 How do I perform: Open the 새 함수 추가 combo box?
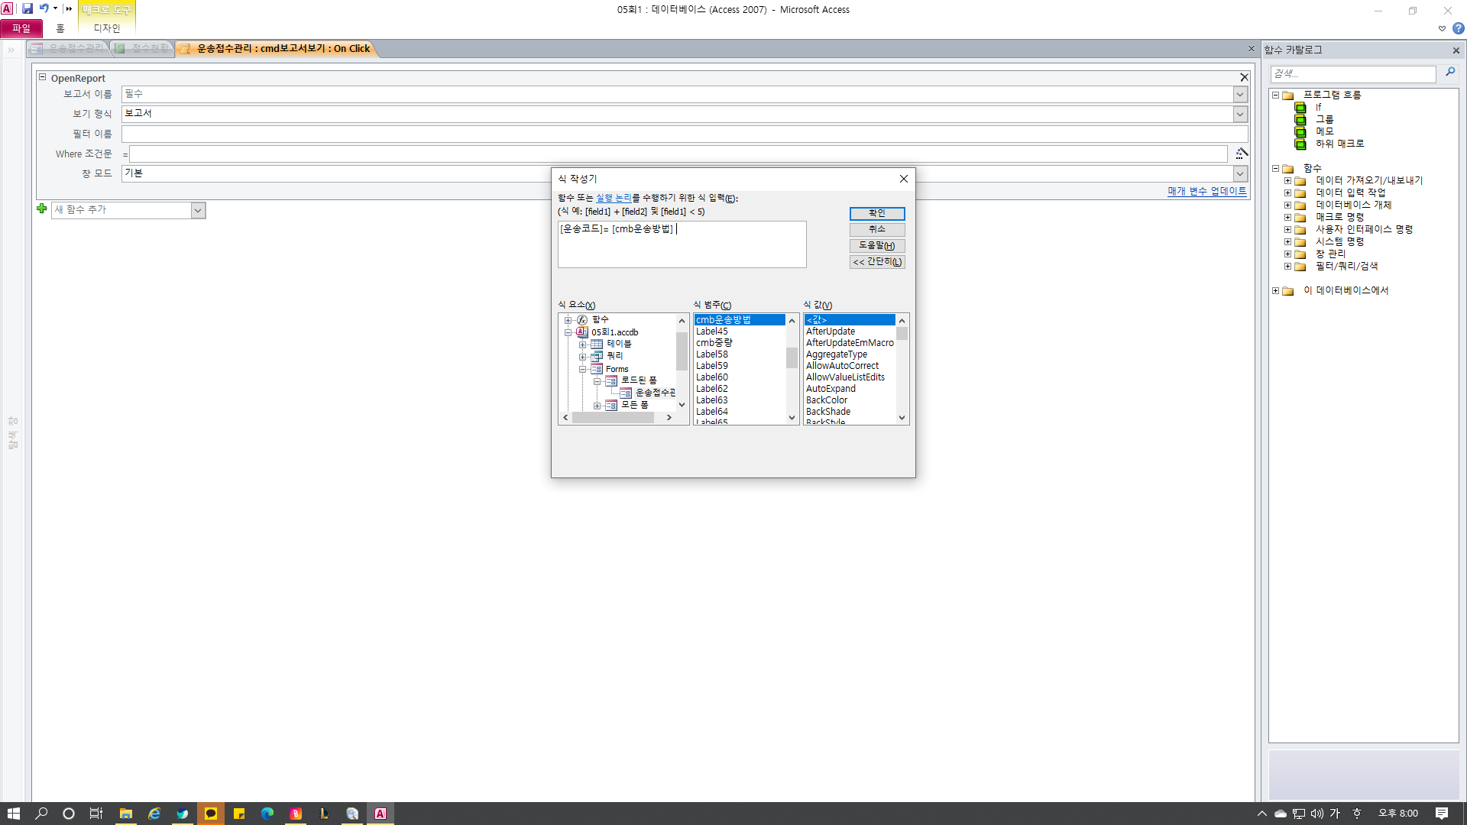[198, 210]
